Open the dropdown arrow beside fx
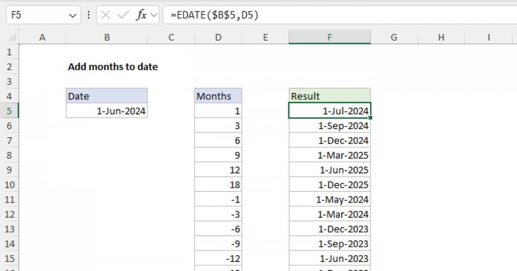The width and height of the screenshot is (517, 271). click(153, 15)
